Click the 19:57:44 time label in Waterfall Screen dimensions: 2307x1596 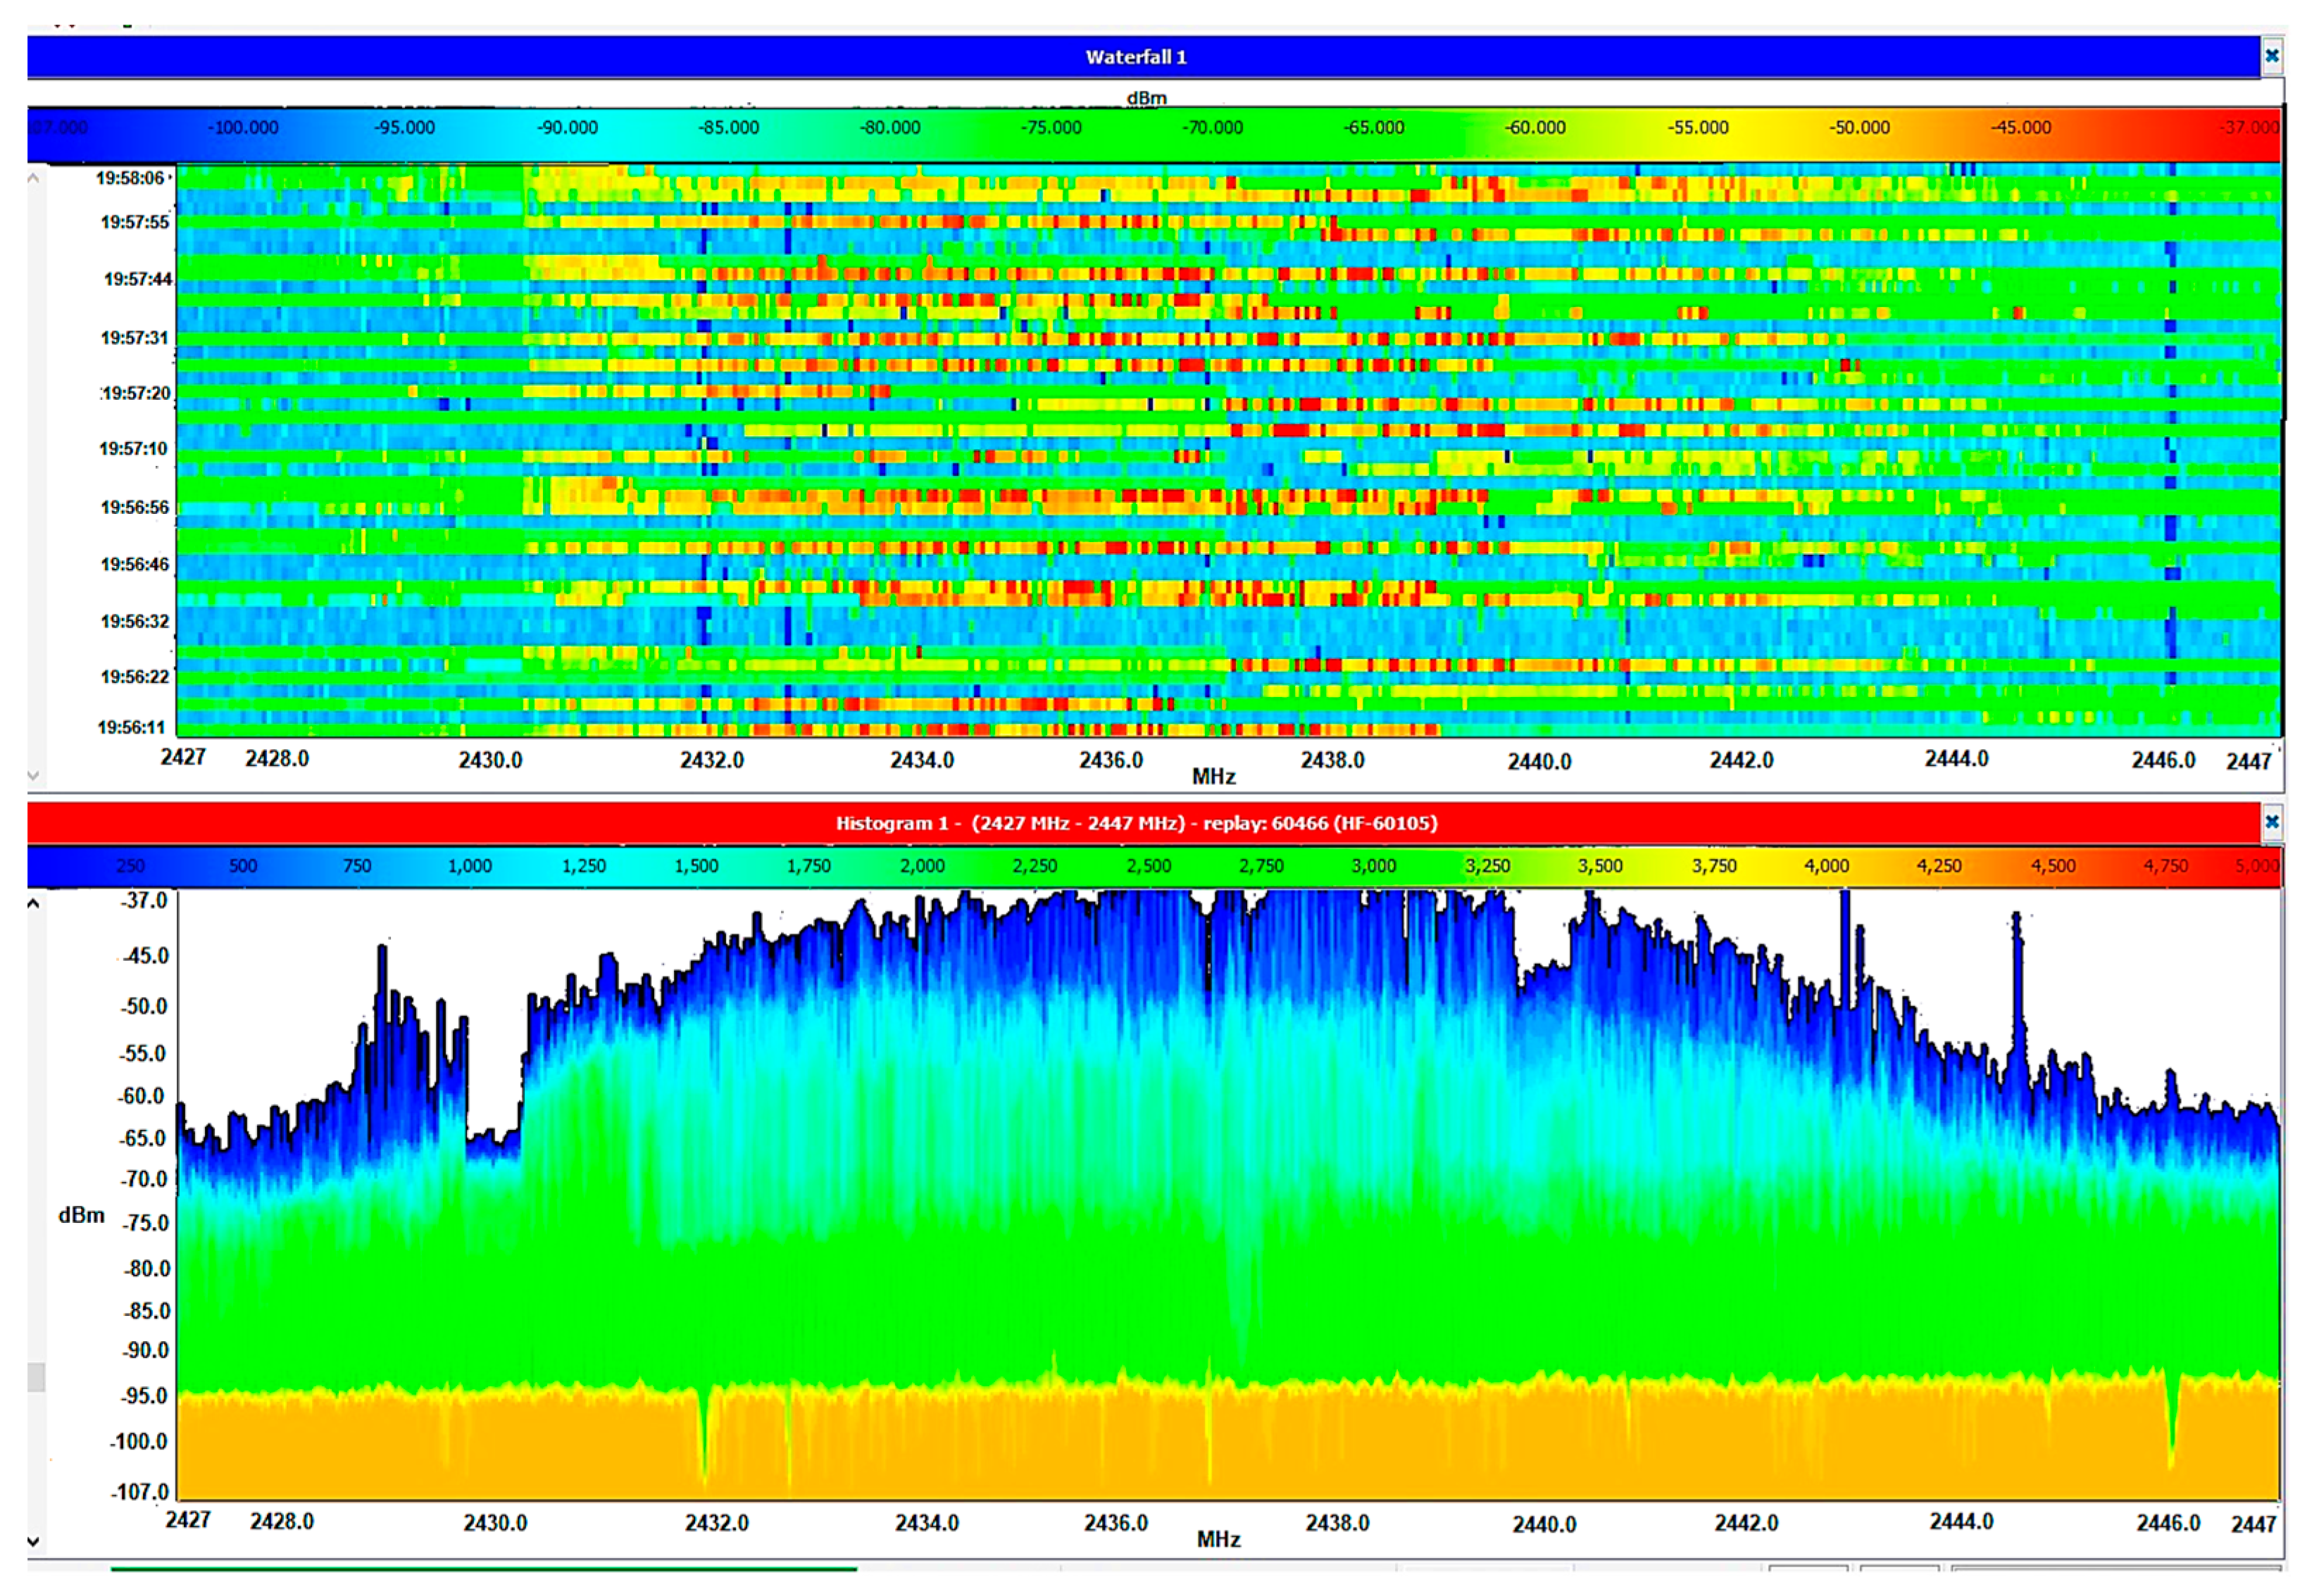click(x=137, y=279)
